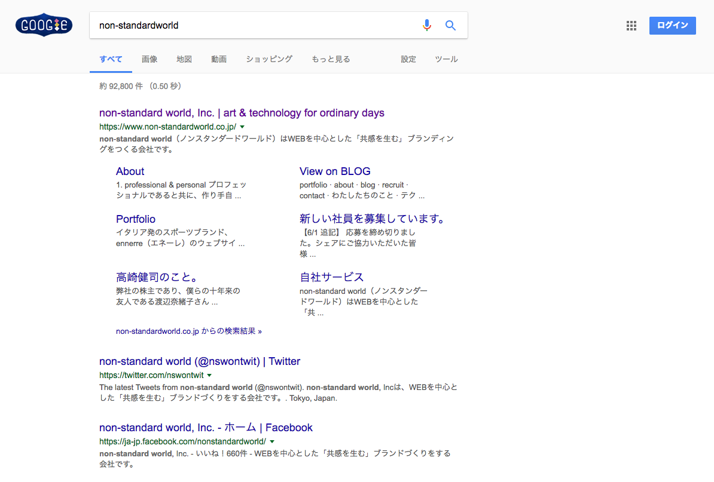Click the ja-jp.facebook.com/nonstandardworld/ URL text

[x=182, y=441]
